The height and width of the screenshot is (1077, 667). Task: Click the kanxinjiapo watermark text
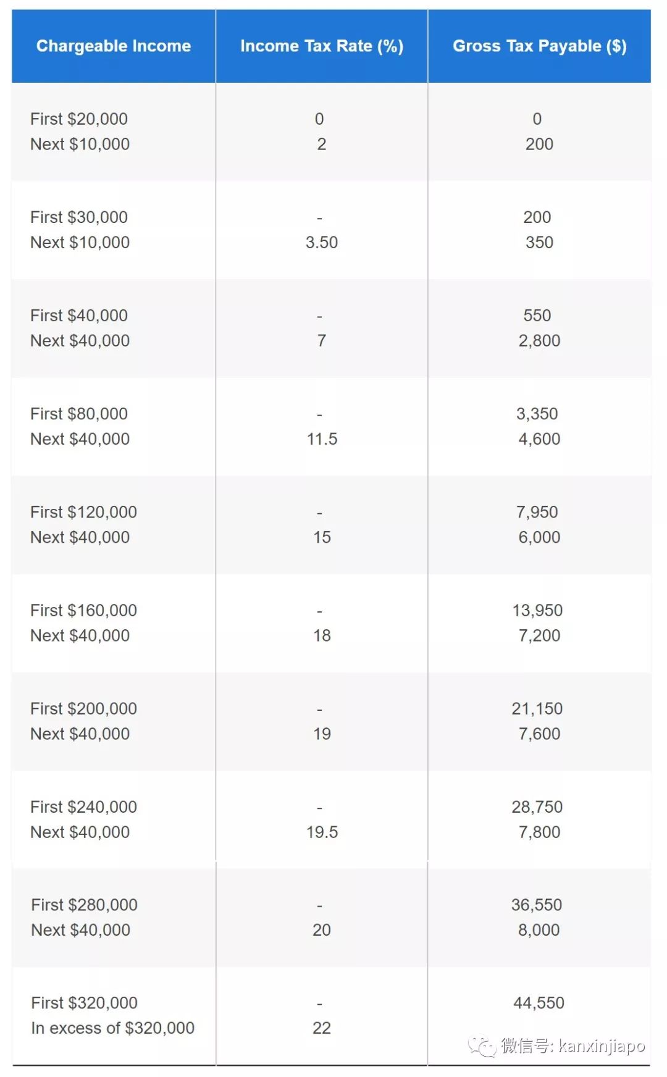coord(601,1046)
